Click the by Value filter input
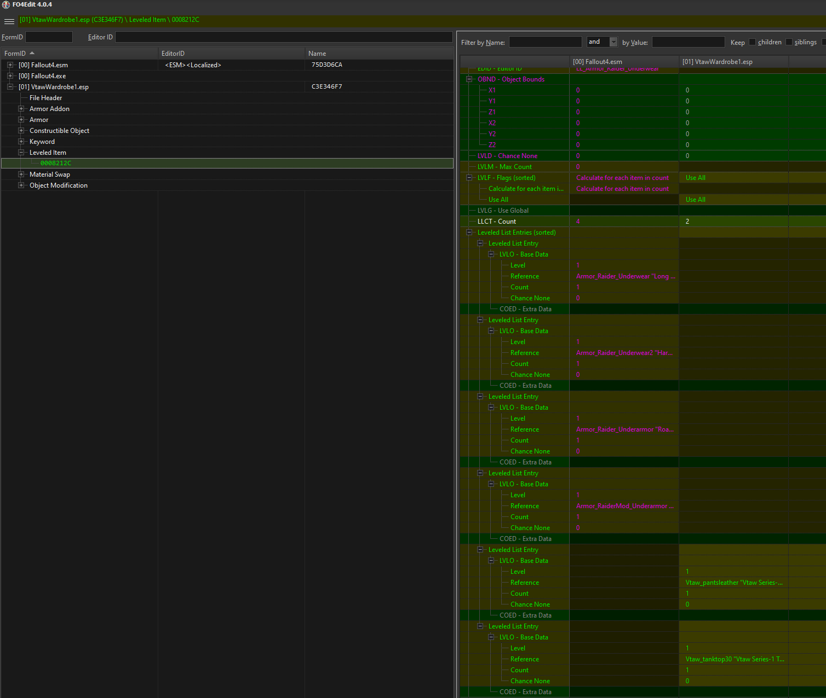The image size is (826, 698). (x=688, y=42)
